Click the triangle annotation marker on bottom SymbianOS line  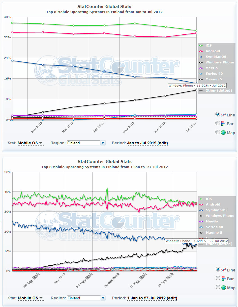tap(112, 233)
